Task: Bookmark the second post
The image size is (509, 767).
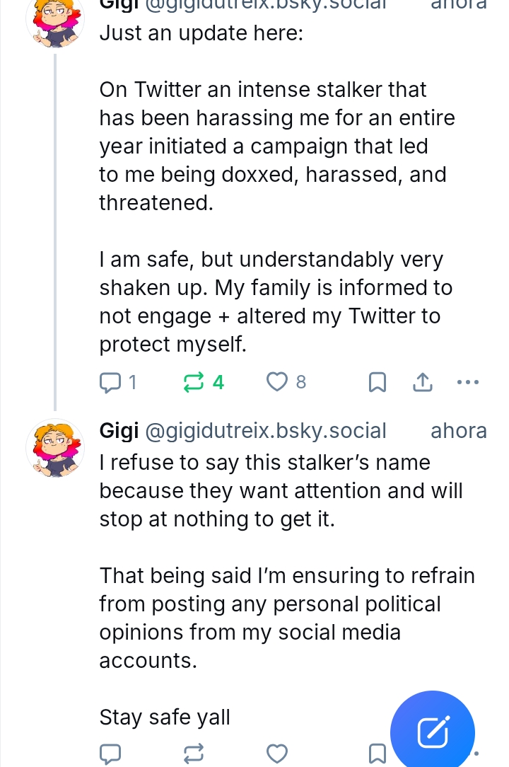Action: click(x=378, y=752)
